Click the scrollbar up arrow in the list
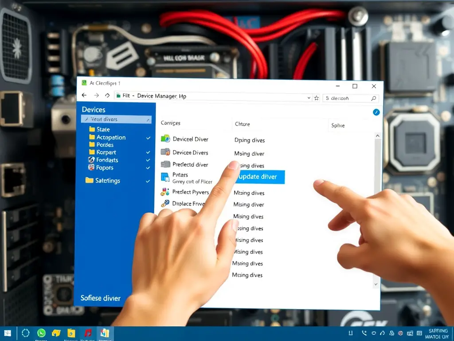 tap(378, 136)
